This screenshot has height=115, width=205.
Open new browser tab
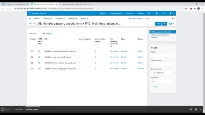(90, 4)
